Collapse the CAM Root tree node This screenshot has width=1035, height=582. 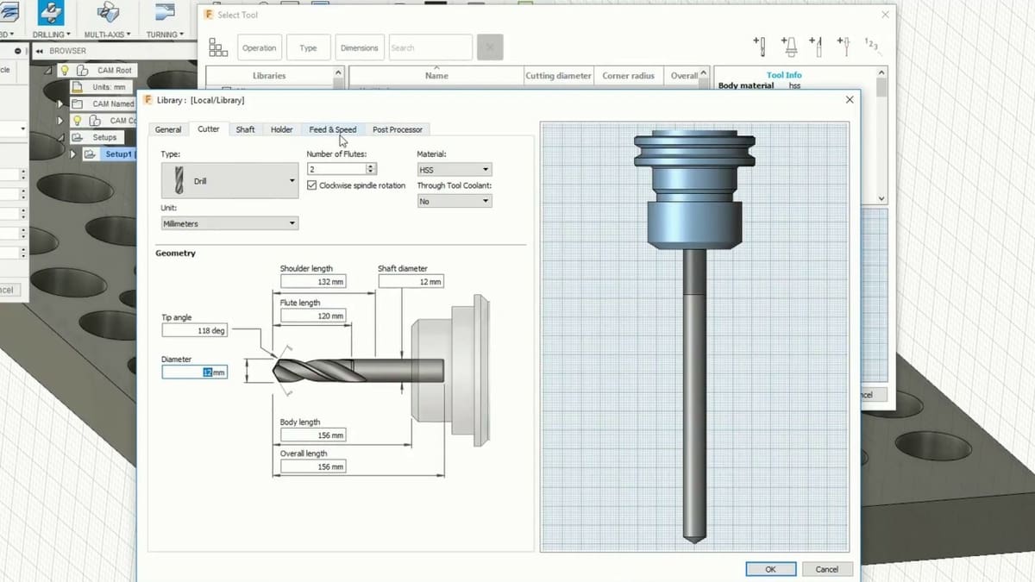[48, 71]
